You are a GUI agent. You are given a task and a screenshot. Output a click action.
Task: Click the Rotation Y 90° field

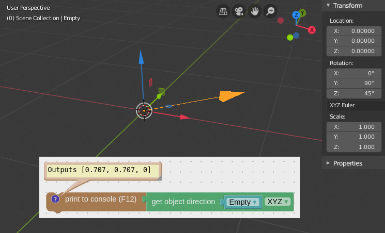pyautogui.click(x=354, y=83)
